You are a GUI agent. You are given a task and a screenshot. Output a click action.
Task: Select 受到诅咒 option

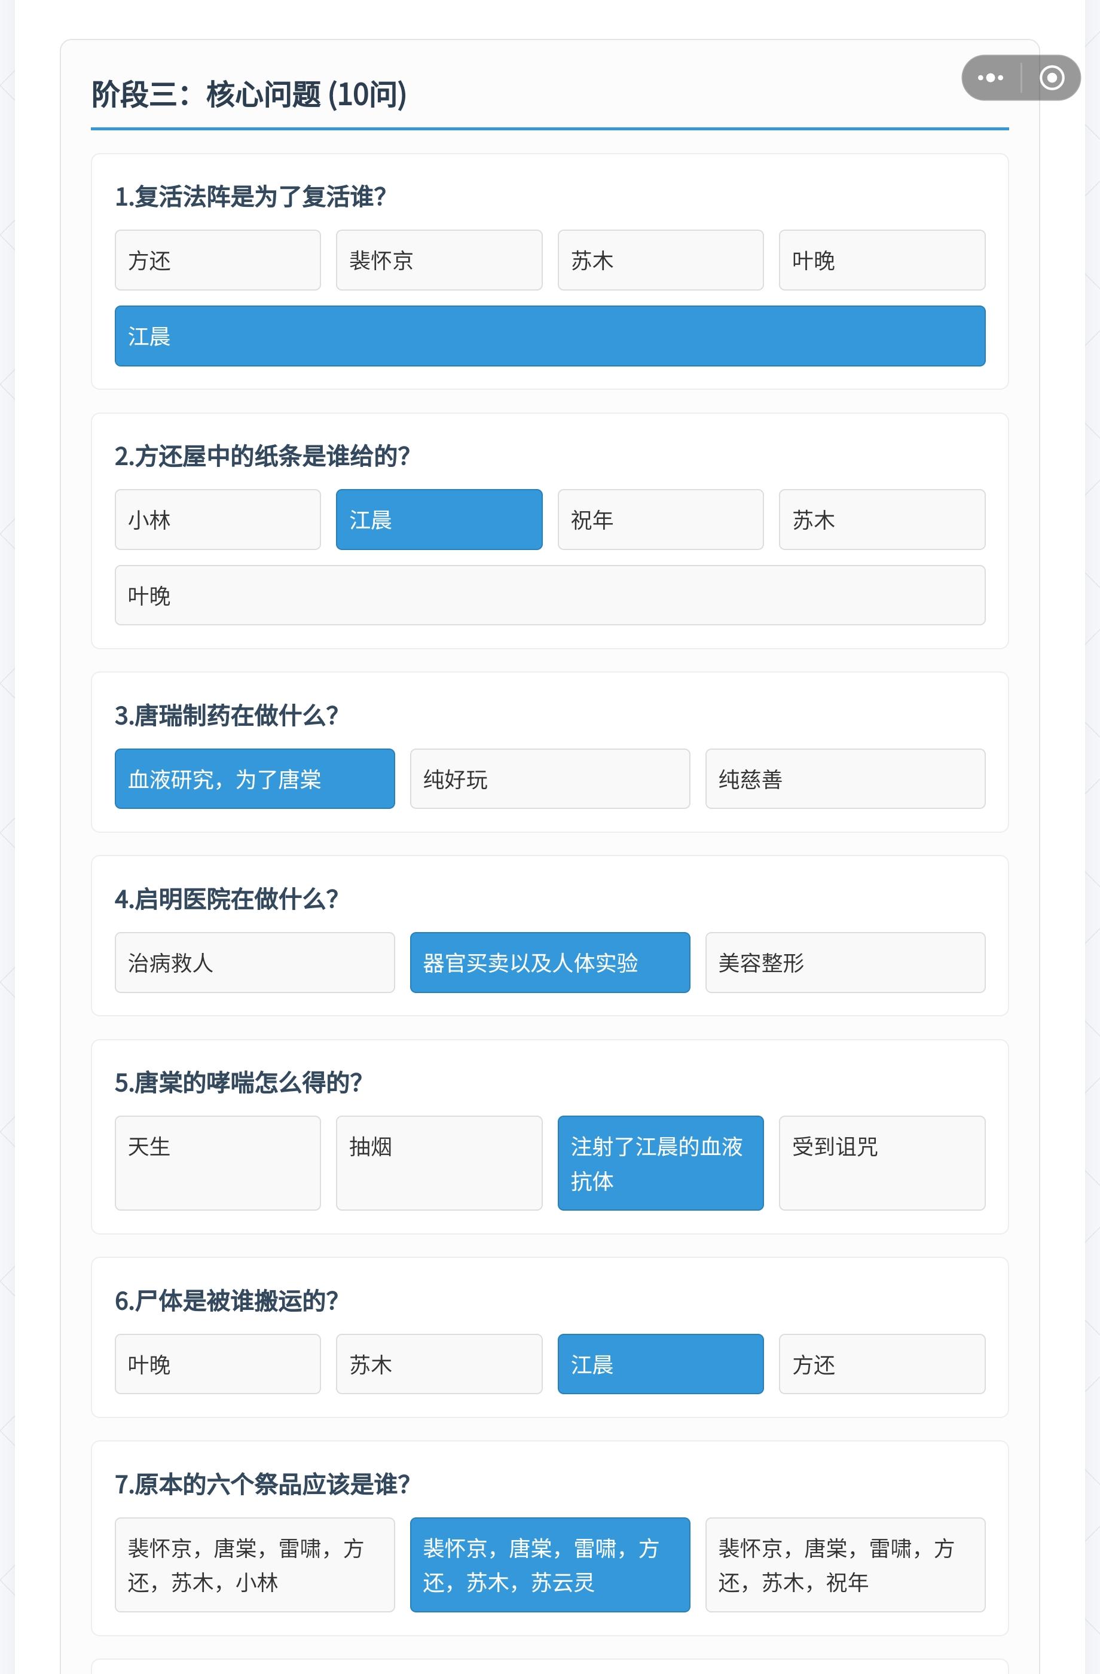[x=881, y=1163]
